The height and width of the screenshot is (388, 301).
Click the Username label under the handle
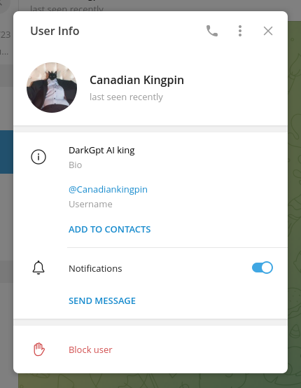point(90,204)
